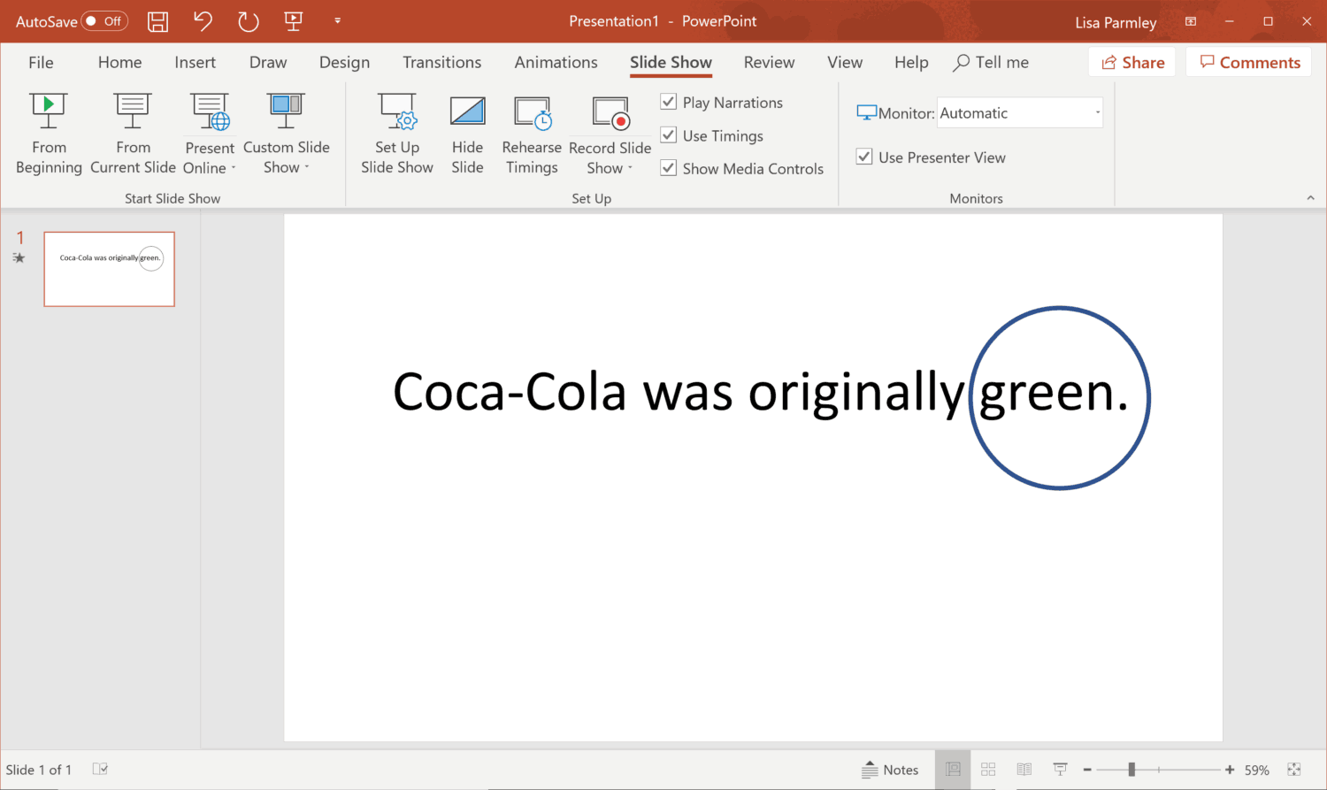This screenshot has height=790, width=1327.
Task: Click Record Slide Show icon
Action: point(610,113)
